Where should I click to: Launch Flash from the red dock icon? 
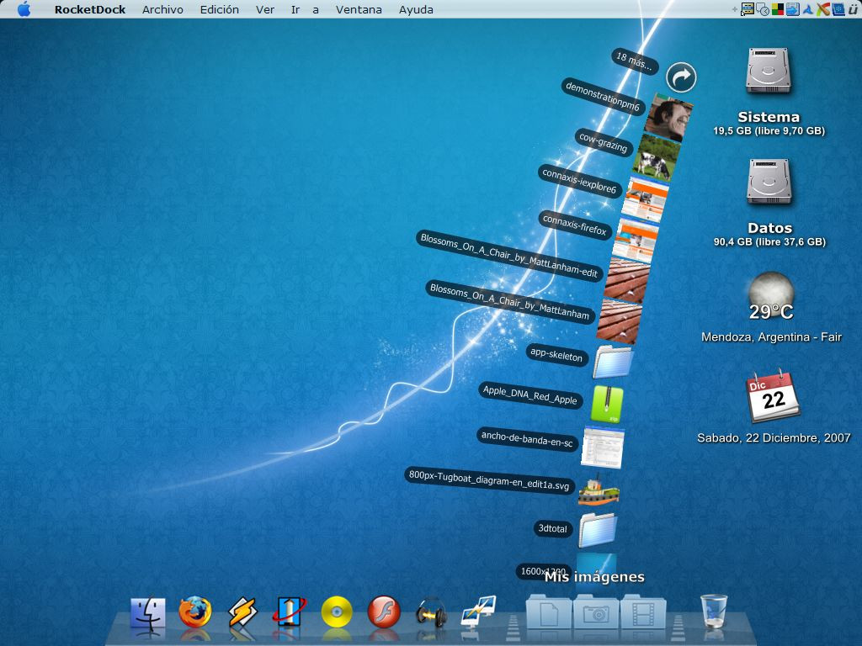tap(384, 612)
